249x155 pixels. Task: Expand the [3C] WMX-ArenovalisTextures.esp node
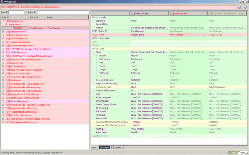(3, 122)
